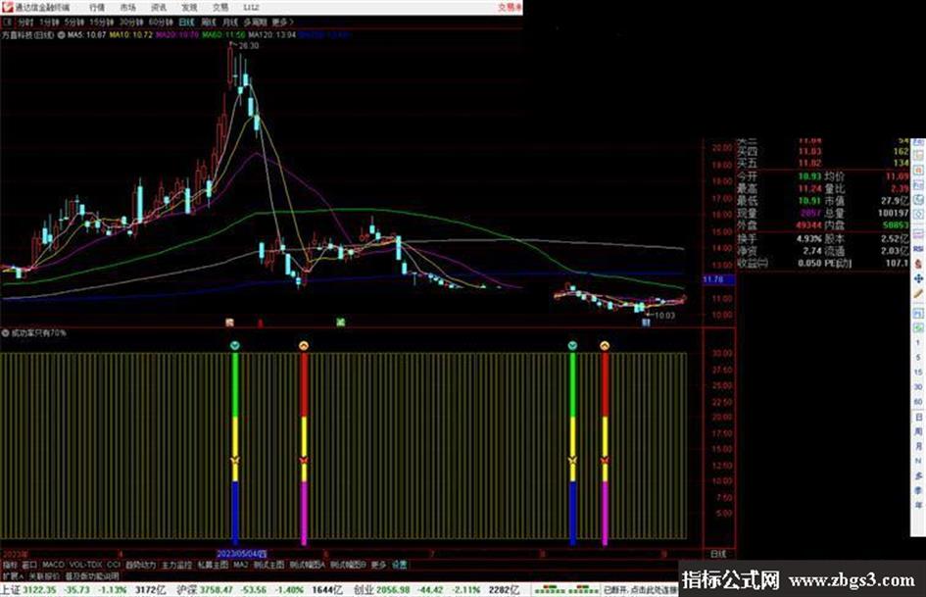Apply the MACD indicator
The height and width of the screenshot is (597, 926).
point(53,565)
